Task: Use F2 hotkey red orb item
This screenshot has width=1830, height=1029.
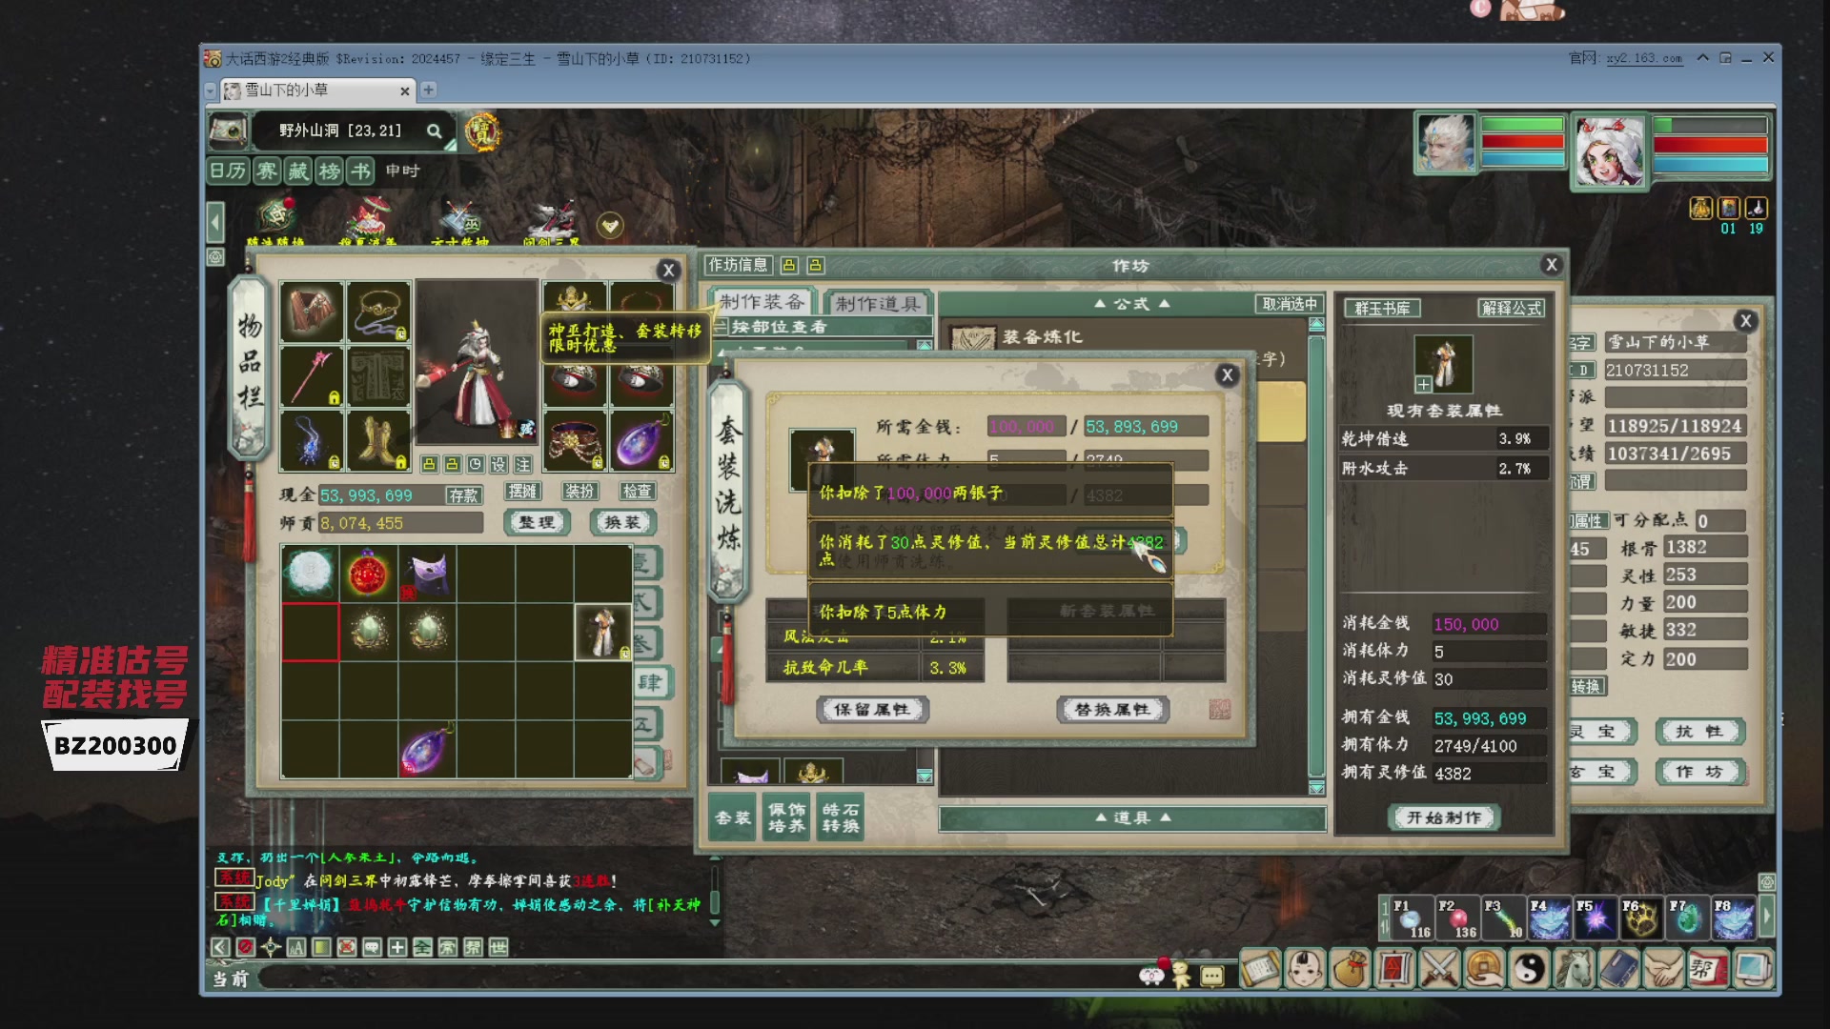Action: 1457,918
